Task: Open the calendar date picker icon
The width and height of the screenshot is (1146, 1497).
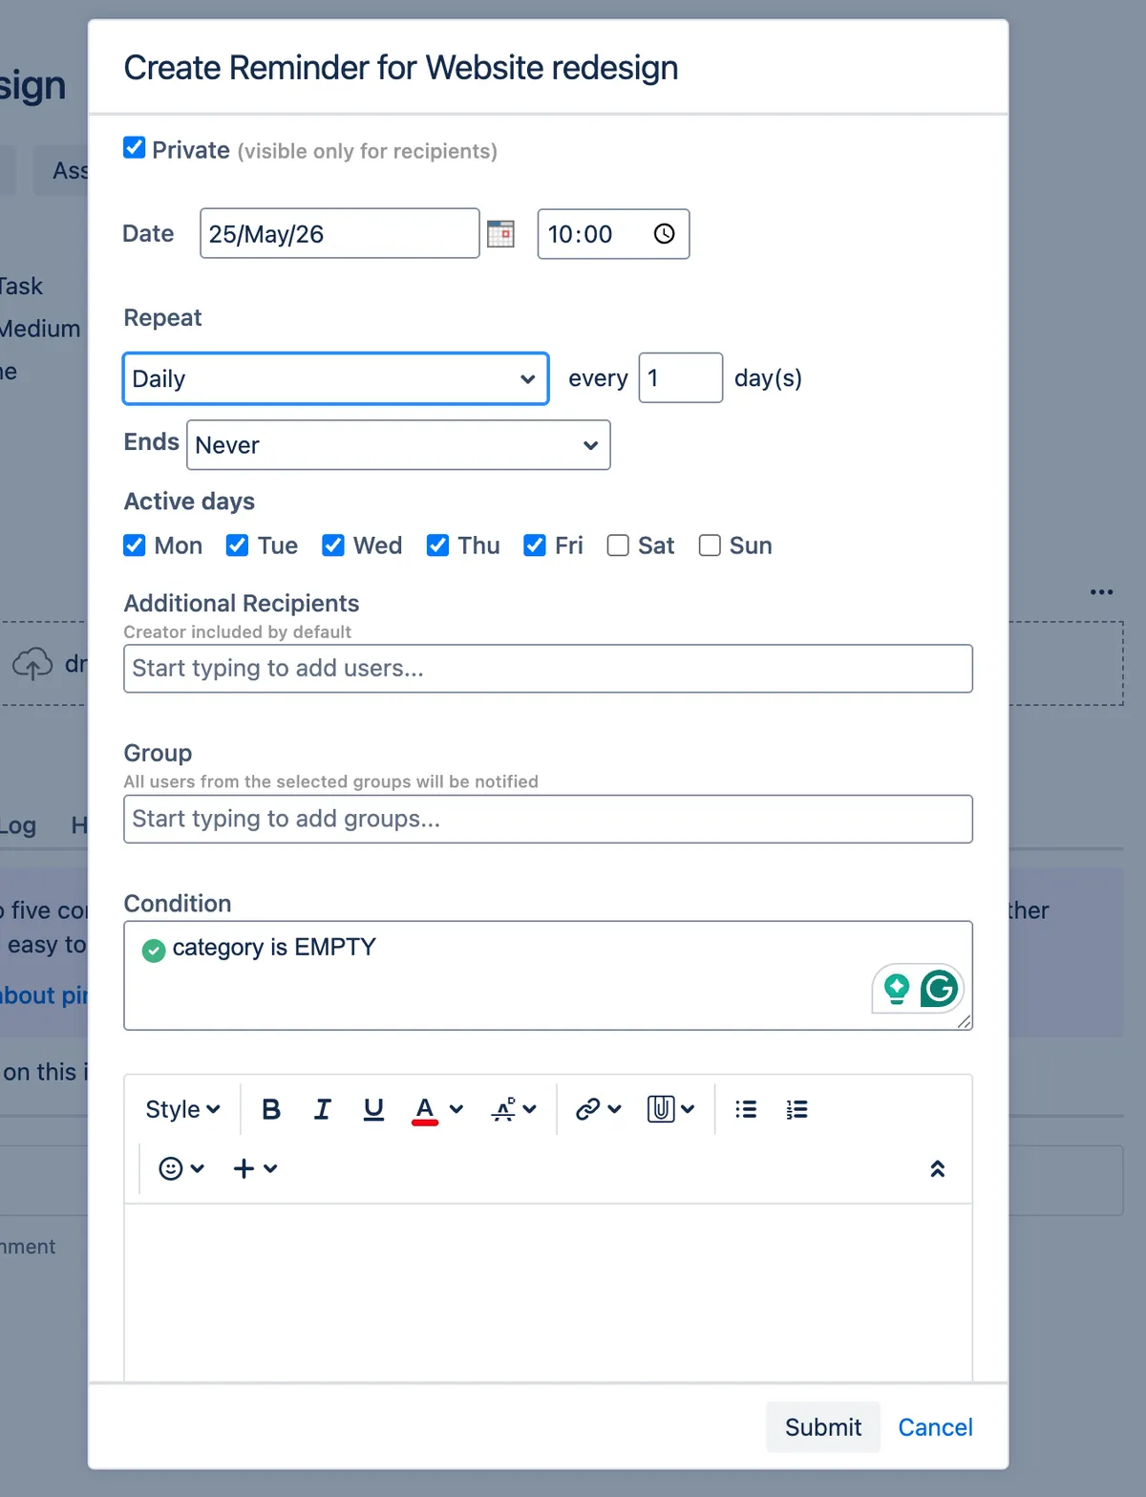Action: click(x=500, y=234)
